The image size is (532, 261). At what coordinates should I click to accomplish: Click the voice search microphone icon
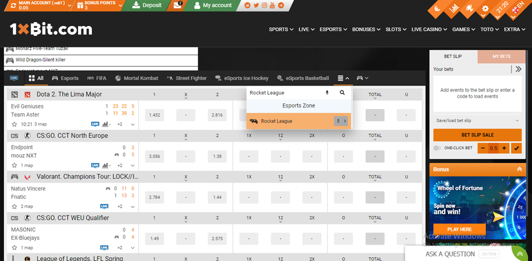[x=327, y=93]
